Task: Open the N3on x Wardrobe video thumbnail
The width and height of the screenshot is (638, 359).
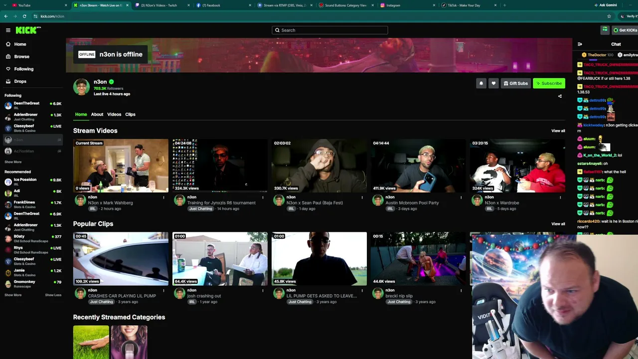Action: coord(517,166)
